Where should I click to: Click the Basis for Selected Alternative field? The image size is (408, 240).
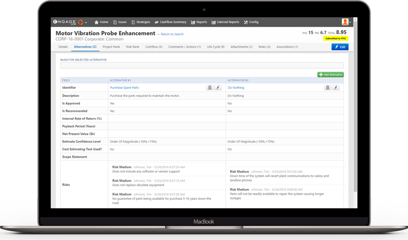pyautogui.click(x=202, y=66)
